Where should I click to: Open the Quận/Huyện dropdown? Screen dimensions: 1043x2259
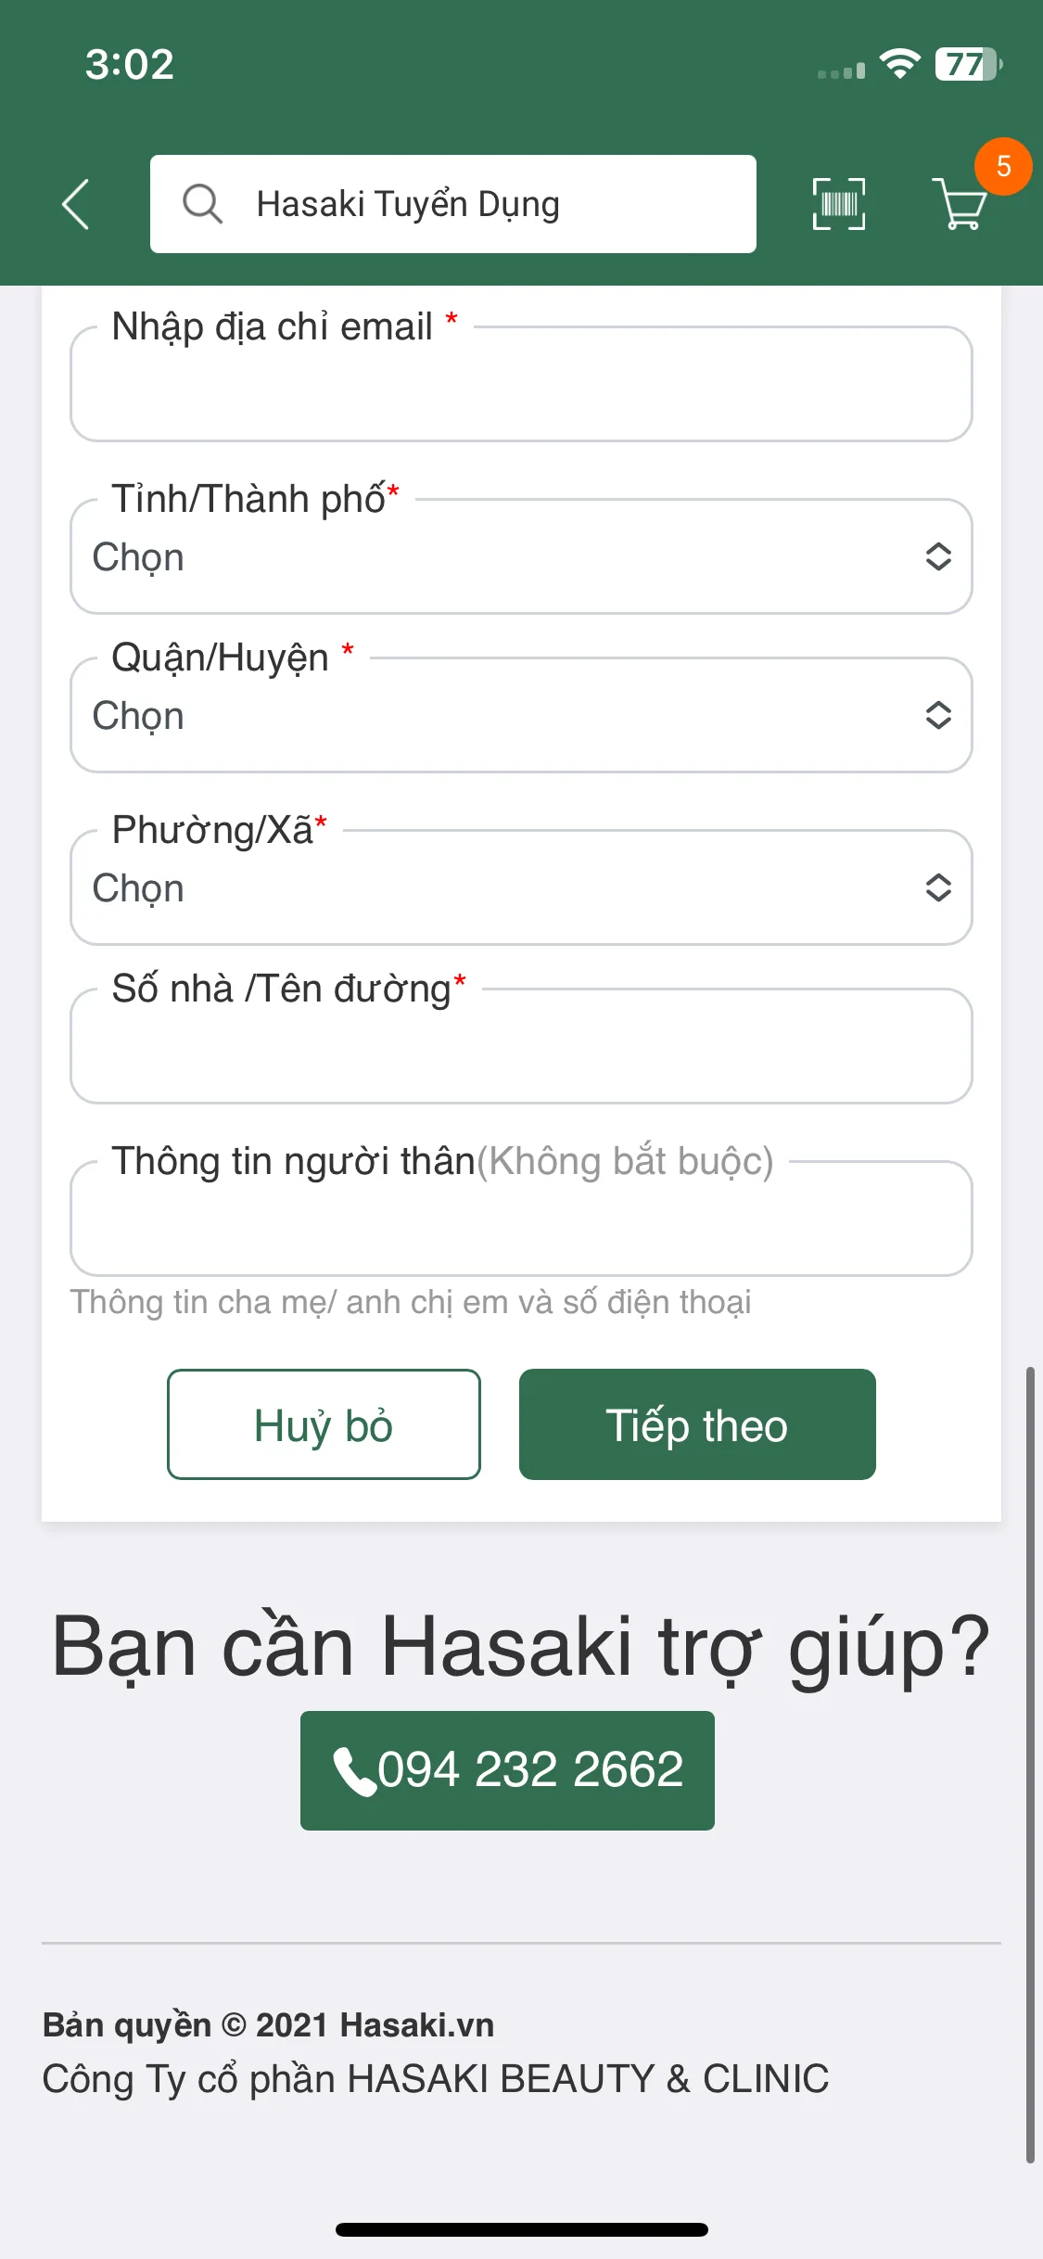click(x=521, y=715)
